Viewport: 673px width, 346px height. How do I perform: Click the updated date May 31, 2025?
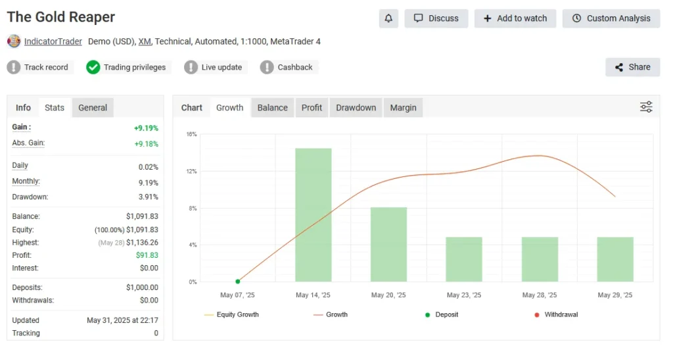click(123, 320)
